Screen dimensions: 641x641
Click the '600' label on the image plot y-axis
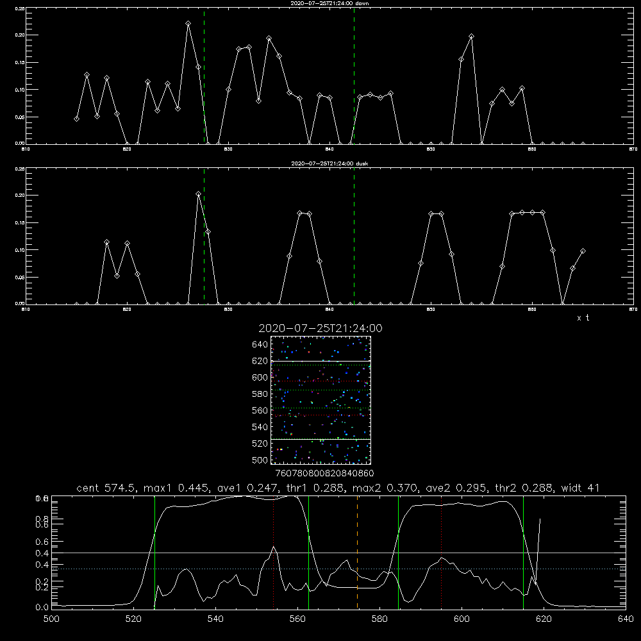click(x=260, y=378)
